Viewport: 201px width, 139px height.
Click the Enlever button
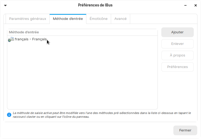coord(177,44)
